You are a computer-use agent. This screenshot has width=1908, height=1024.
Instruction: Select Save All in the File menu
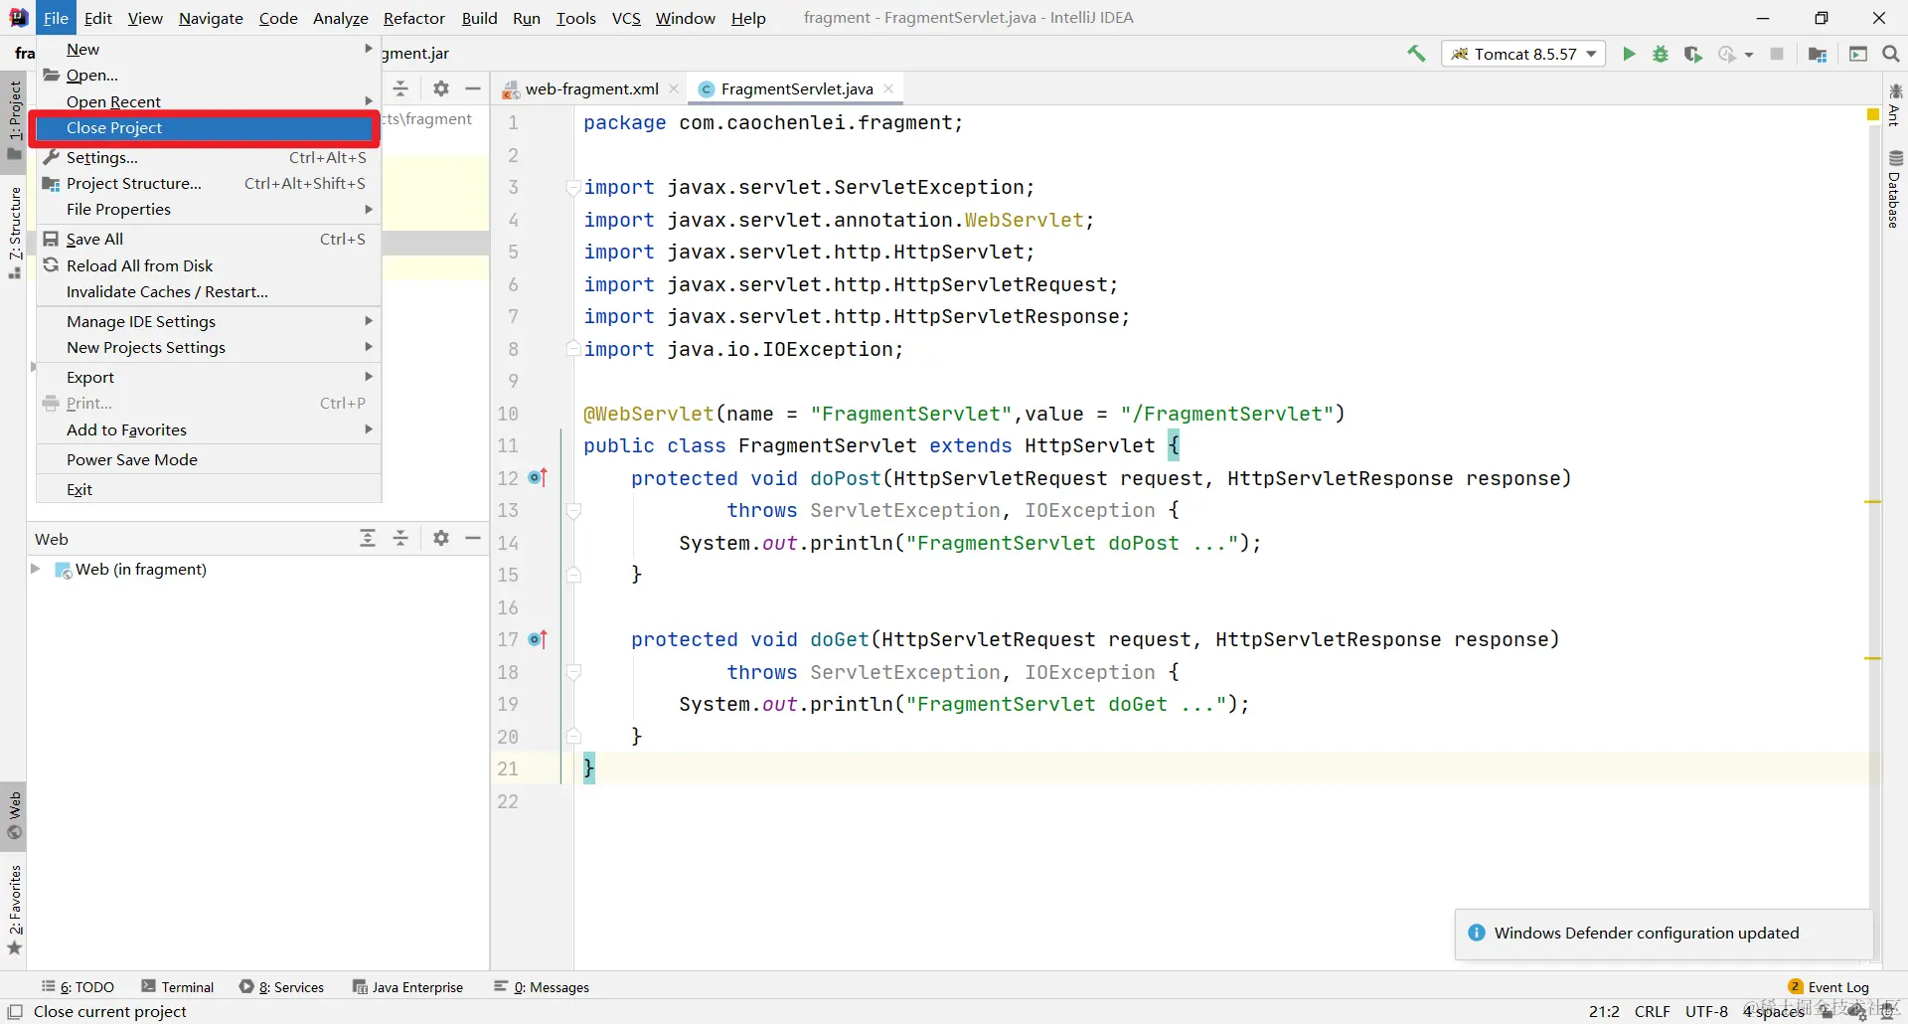pos(209,239)
